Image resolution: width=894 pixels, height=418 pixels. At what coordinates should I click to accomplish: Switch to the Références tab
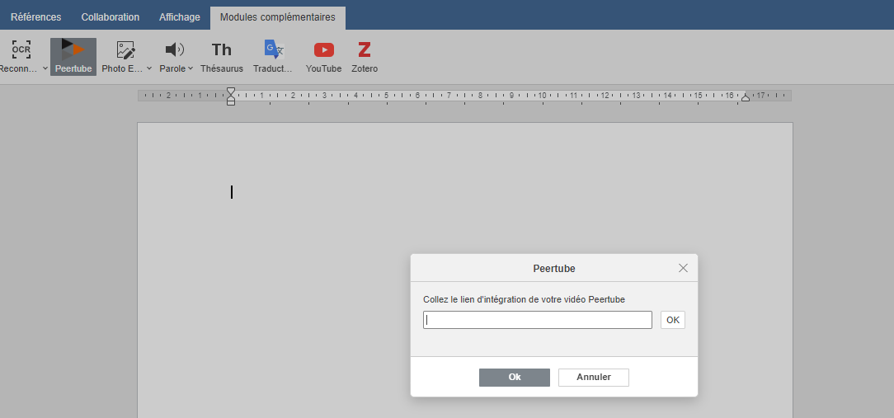[35, 17]
